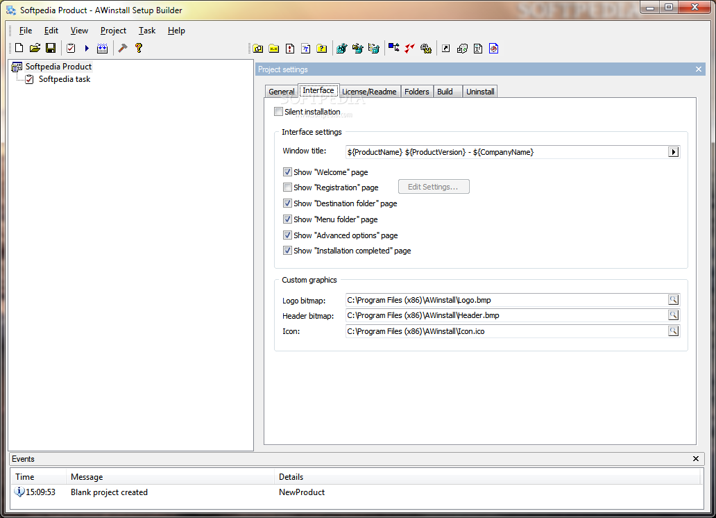The height and width of the screenshot is (518, 716).
Task: Close the Project settings panel
Action: tap(699, 69)
